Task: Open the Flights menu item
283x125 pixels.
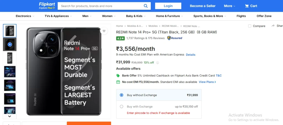Action: pos(241,16)
